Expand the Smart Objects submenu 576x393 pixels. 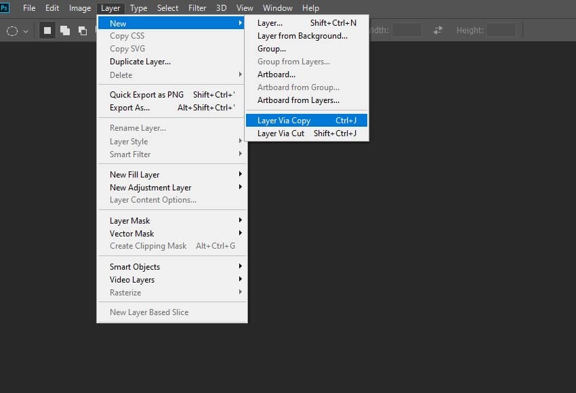tap(171, 266)
